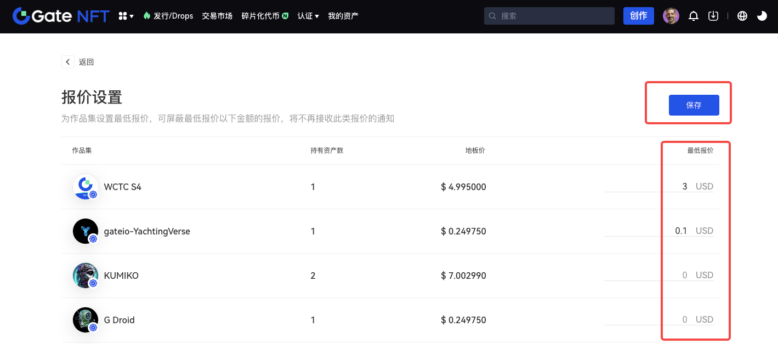This screenshot has height=344, width=778.
Task: Open the apps grid menu
Action: click(x=126, y=16)
